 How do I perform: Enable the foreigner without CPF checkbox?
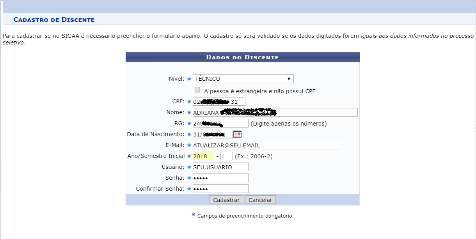pos(197,90)
